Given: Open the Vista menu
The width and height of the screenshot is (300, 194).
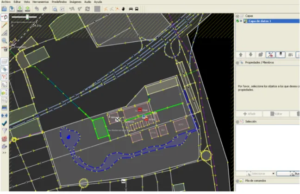Looking at the screenshot, I should [27, 2].
